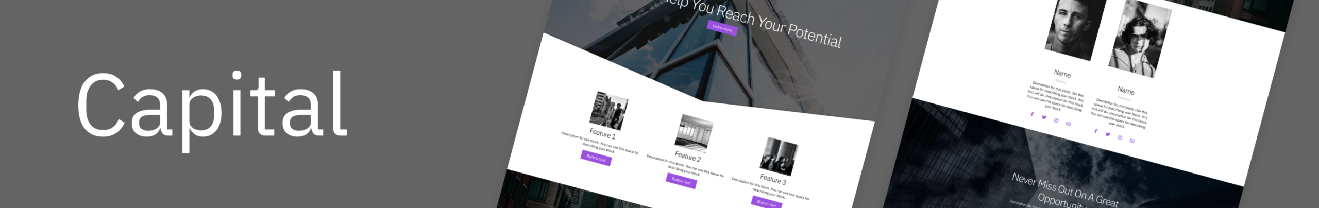Open the left profile's Twitter icon
The width and height of the screenshot is (1319, 208).
coord(1044,117)
